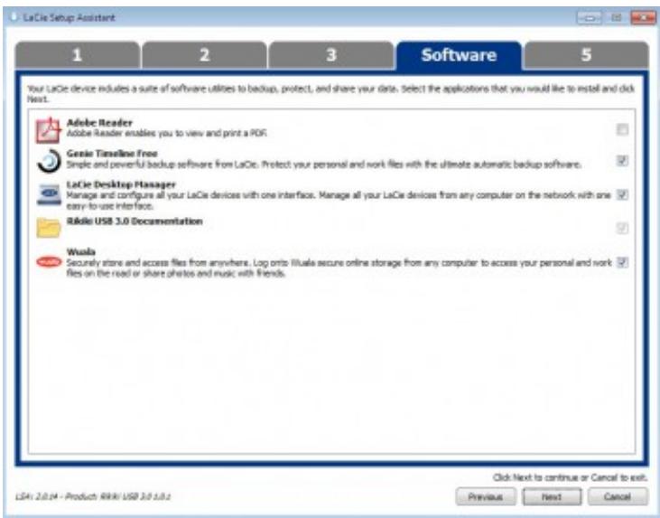Click the LaCie Desktop Manager description text
Viewport: 660px width, 518px height.
[339, 201]
